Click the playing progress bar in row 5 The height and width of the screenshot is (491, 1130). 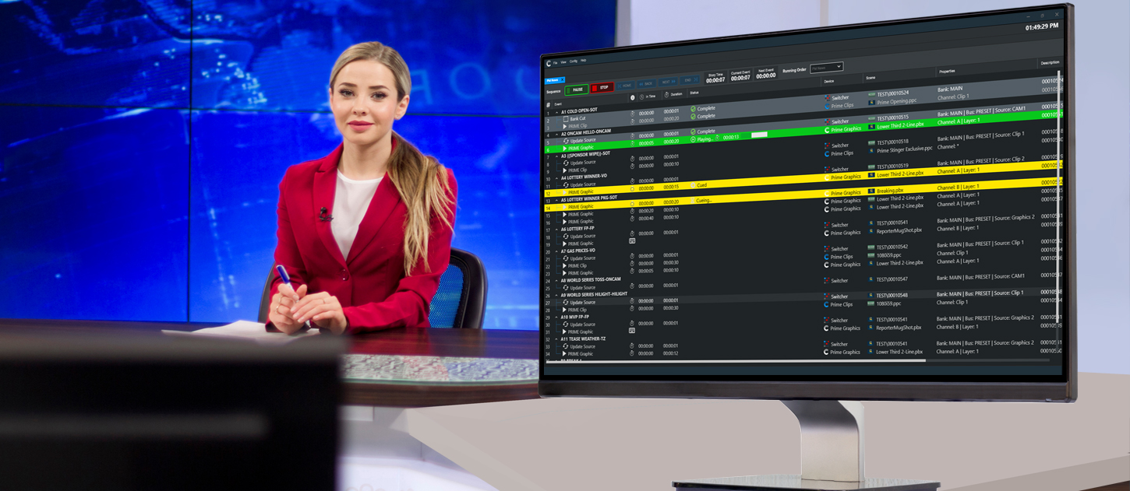tap(758, 135)
